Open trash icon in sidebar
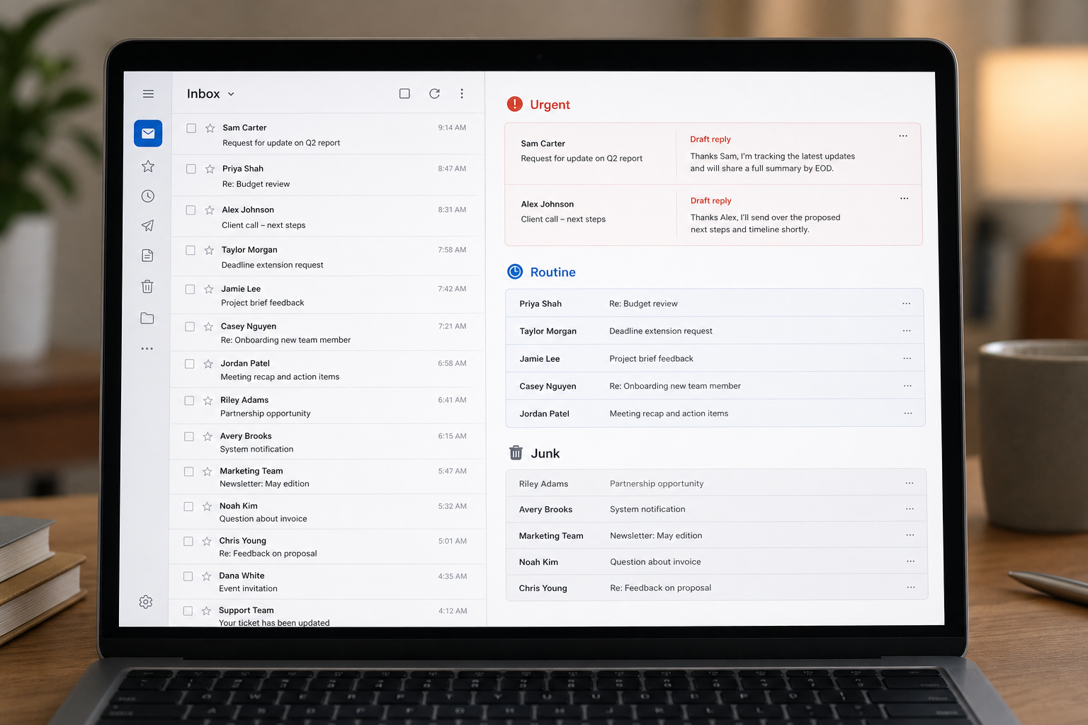Viewport: 1088px width, 725px height. pyautogui.click(x=147, y=287)
